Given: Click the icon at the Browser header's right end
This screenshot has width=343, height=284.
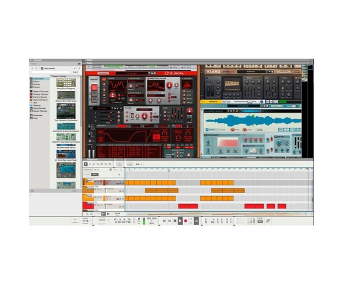Looking at the screenshot, I should click(79, 63).
